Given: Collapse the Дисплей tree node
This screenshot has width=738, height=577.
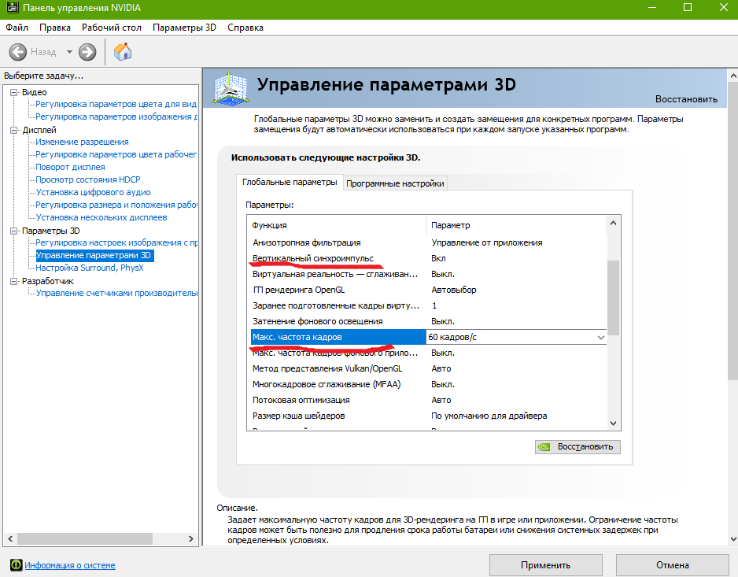Looking at the screenshot, I should click(x=14, y=130).
